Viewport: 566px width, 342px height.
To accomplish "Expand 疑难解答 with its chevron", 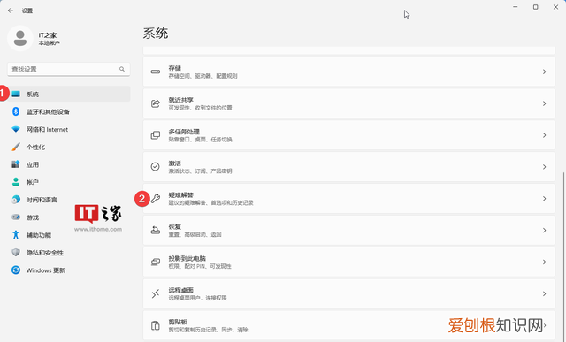I will (x=545, y=199).
